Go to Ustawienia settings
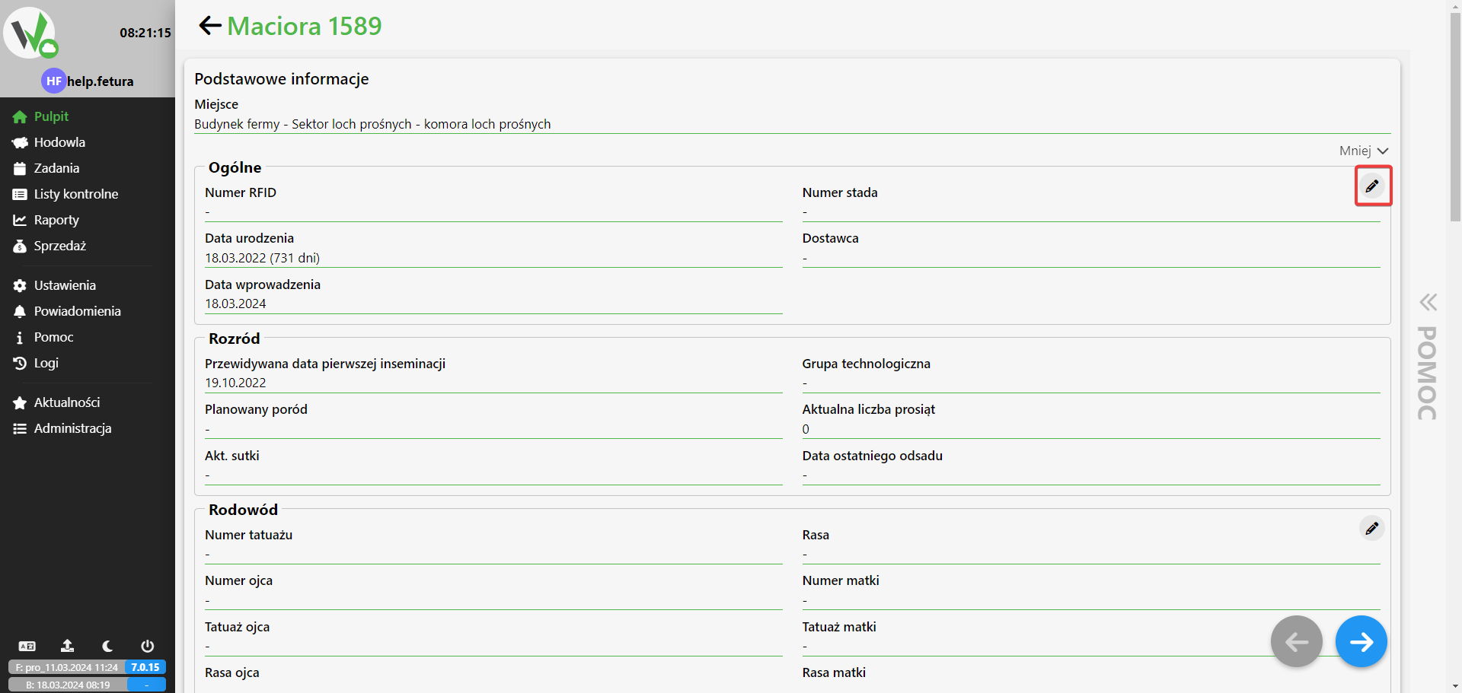This screenshot has height=693, width=1462. click(x=65, y=285)
